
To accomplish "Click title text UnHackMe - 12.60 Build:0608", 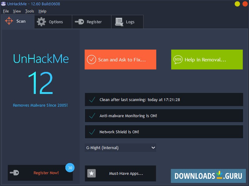I will [x=34, y=4].
